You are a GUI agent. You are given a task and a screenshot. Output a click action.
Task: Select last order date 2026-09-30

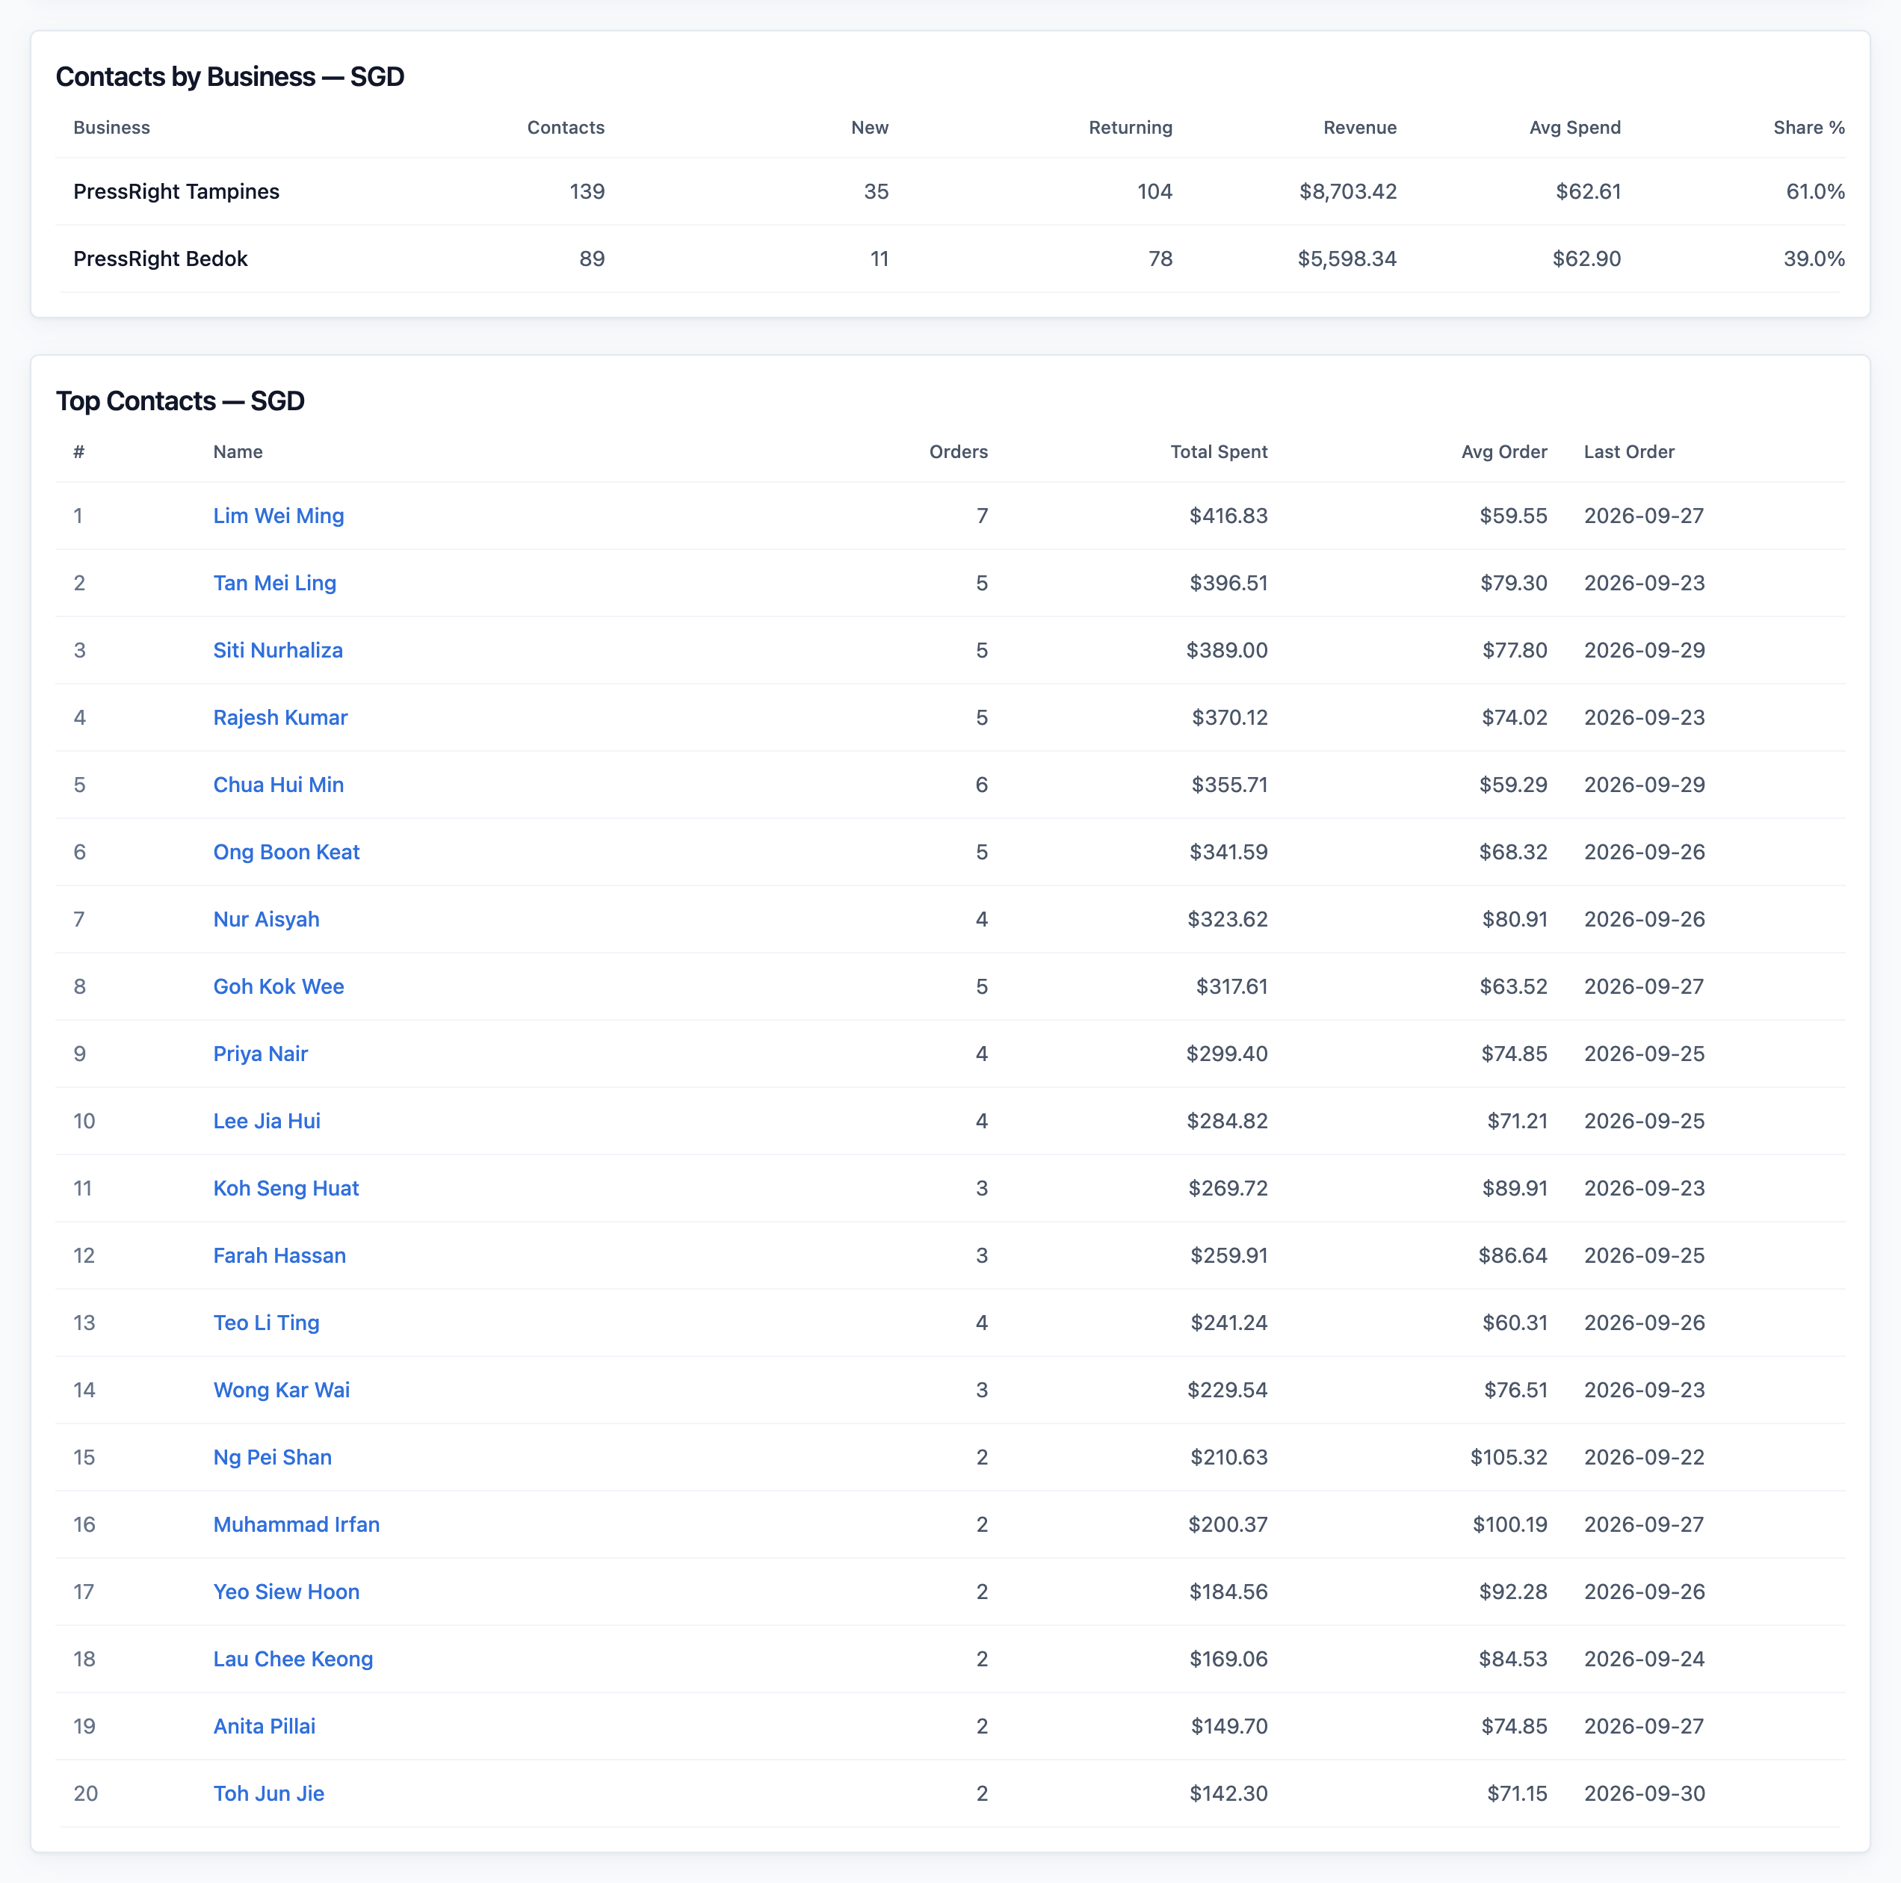click(x=1644, y=1793)
